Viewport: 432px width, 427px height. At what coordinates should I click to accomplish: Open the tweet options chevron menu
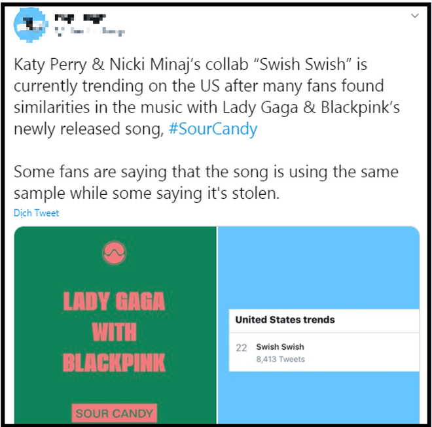click(414, 16)
